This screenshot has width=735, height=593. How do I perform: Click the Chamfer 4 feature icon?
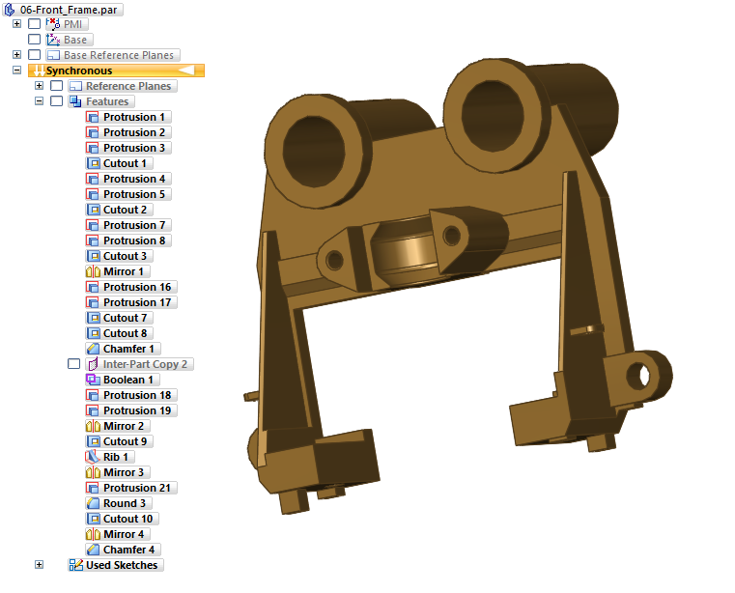click(x=93, y=550)
